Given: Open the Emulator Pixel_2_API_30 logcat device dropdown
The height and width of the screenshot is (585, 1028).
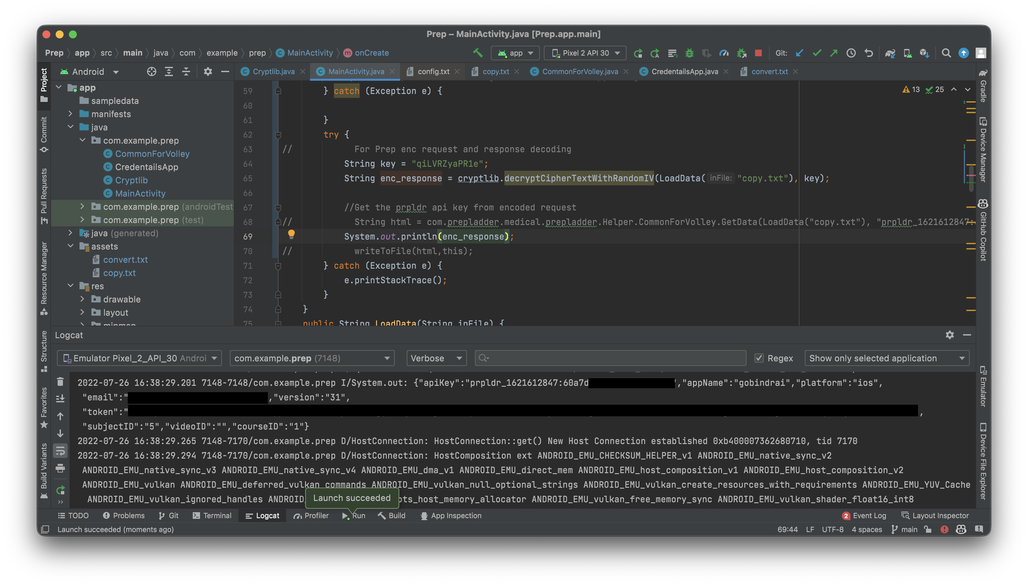Looking at the screenshot, I should pos(139,358).
